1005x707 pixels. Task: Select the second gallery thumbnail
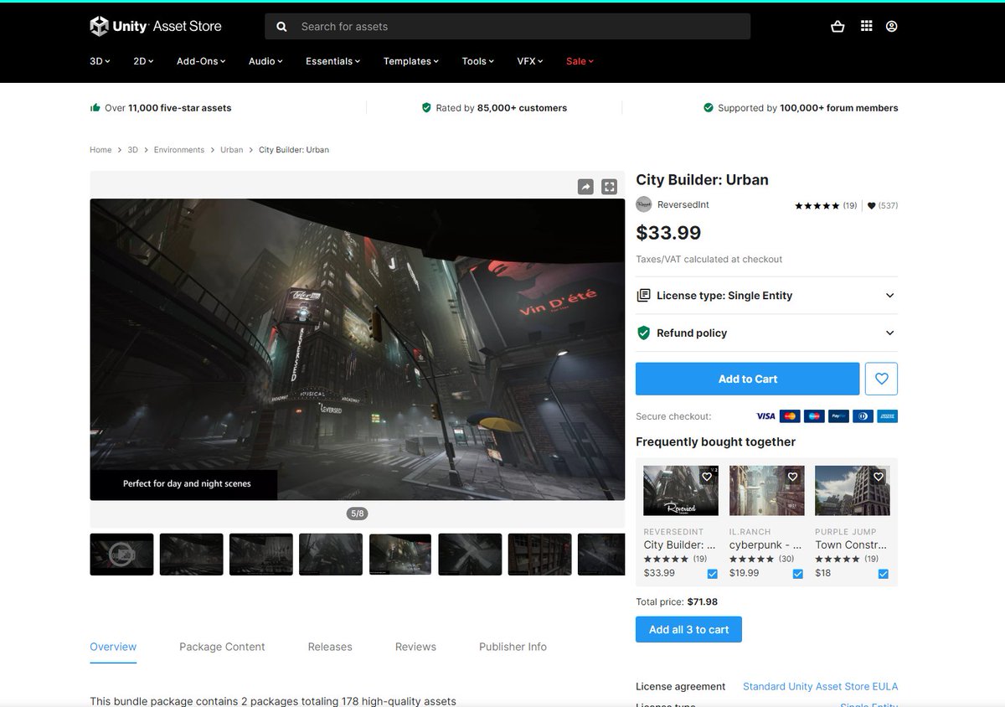pyautogui.click(x=191, y=555)
